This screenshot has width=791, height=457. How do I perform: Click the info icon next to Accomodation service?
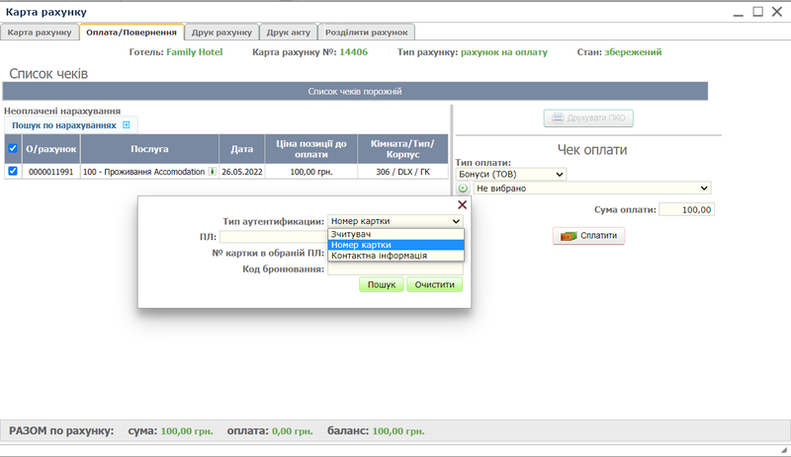pos(212,171)
